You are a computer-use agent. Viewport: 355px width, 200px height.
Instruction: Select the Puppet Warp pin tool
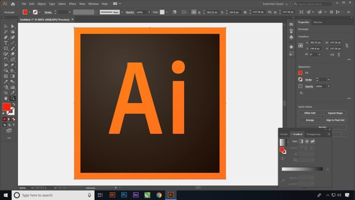(13, 65)
